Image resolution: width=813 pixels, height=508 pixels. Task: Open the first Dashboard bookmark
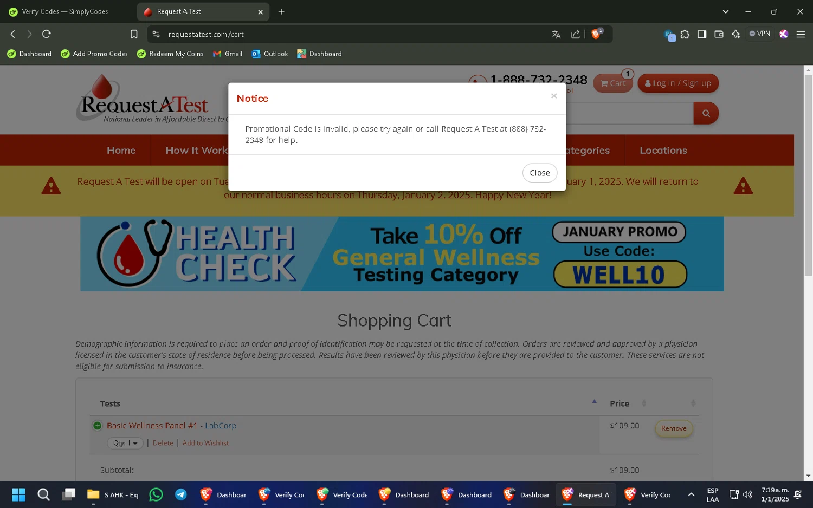coord(30,54)
